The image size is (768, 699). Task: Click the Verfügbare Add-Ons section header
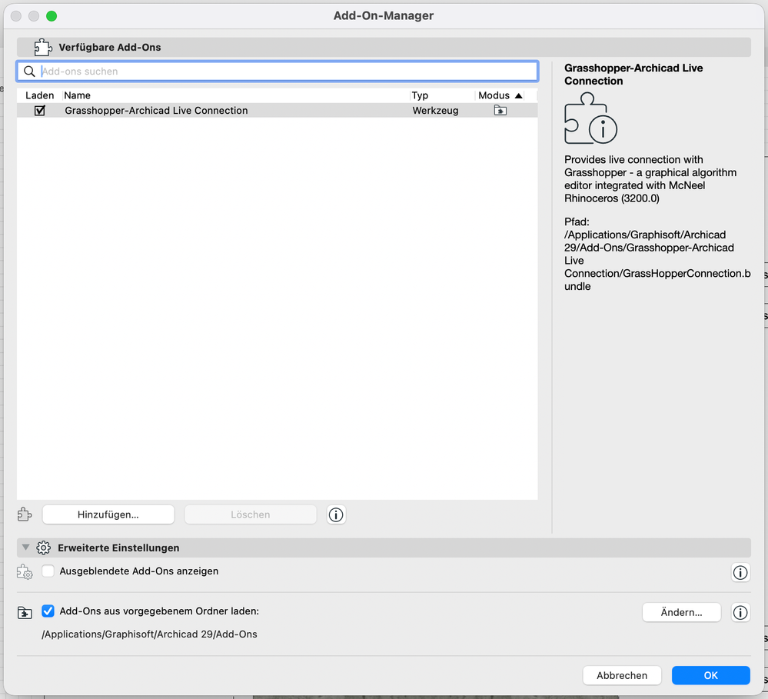point(384,48)
